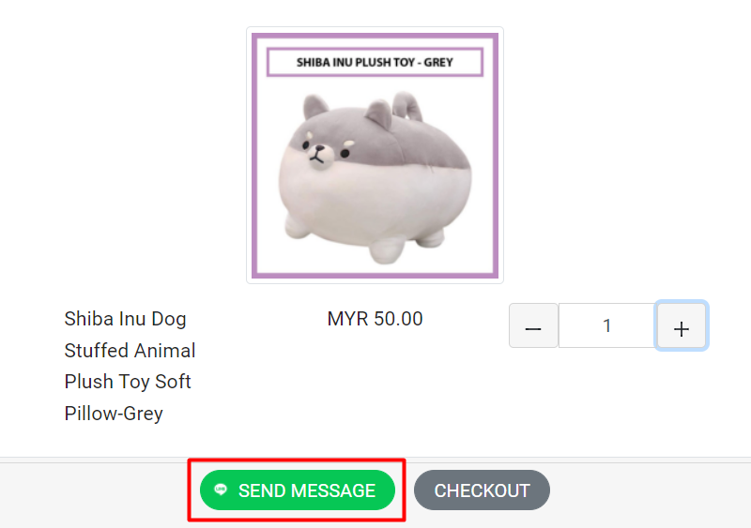This screenshot has height=528, width=751.
Task: Click the MYR 50.00 price text
Action: 375,319
